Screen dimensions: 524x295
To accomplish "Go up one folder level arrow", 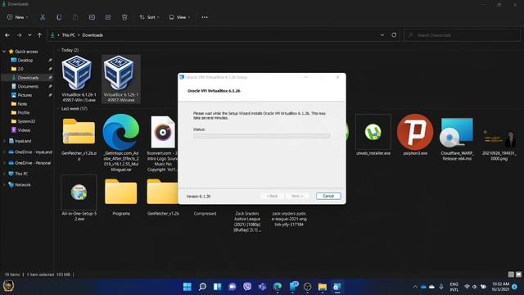I will [x=40, y=35].
